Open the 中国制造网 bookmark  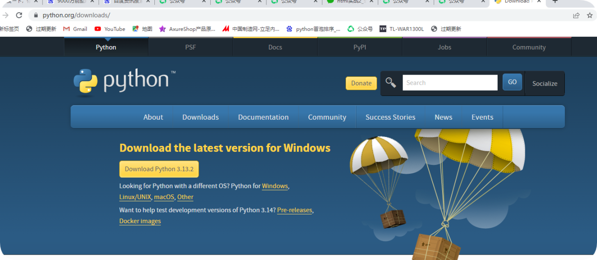(251, 29)
